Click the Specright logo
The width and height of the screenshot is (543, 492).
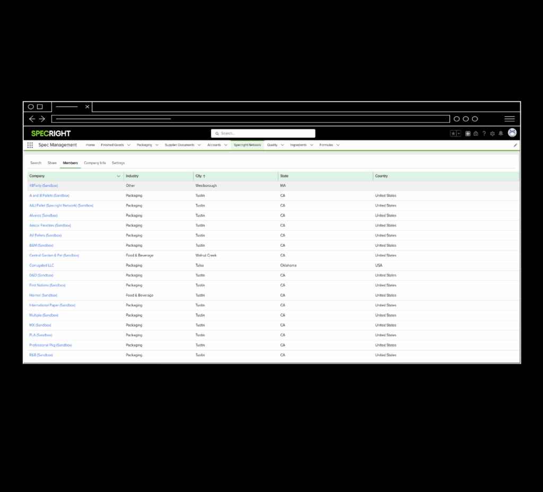pos(51,134)
